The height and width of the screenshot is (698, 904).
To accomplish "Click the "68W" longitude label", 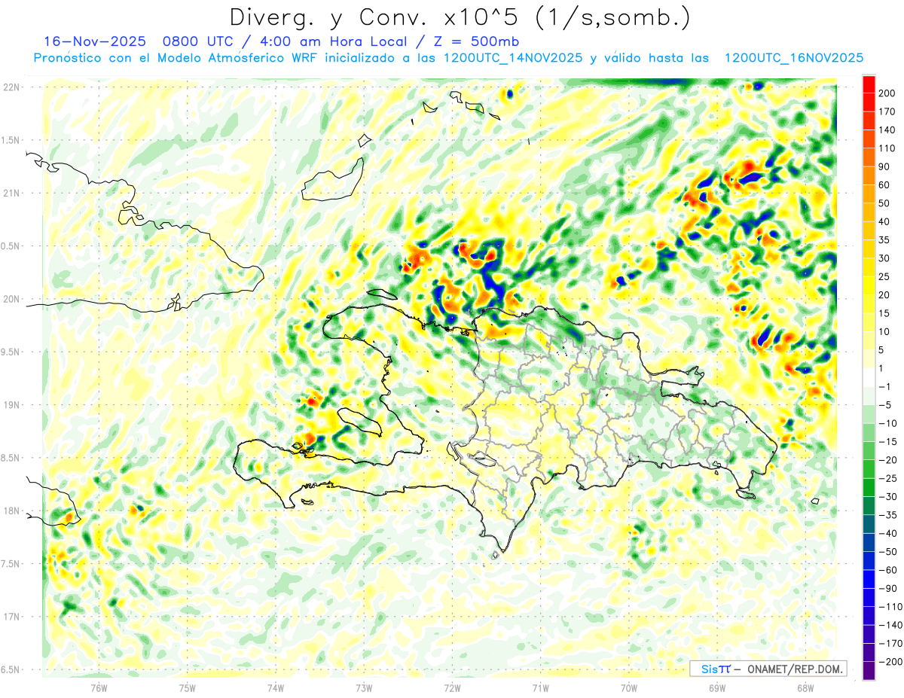I will [805, 687].
